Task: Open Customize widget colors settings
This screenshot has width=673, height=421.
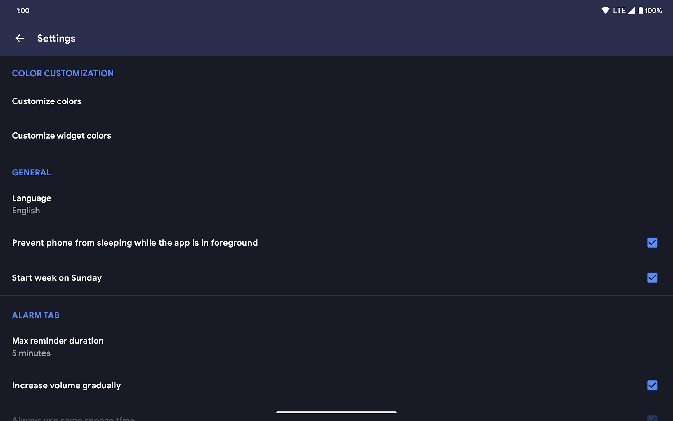Action: pyautogui.click(x=336, y=136)
